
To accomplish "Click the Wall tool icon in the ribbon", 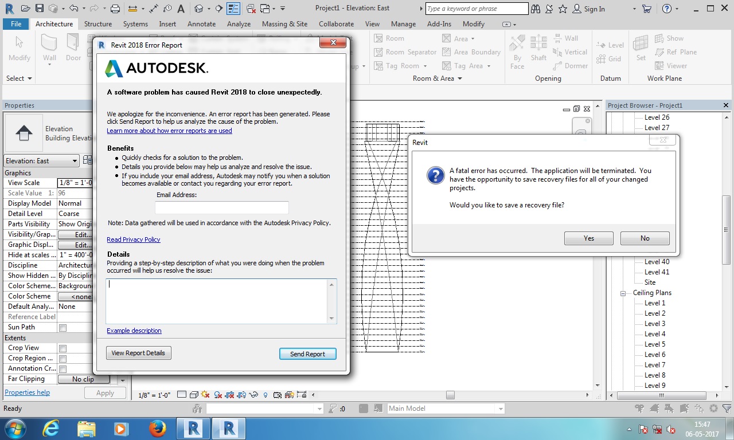I will pyautogui.click(x=49, y=48).
